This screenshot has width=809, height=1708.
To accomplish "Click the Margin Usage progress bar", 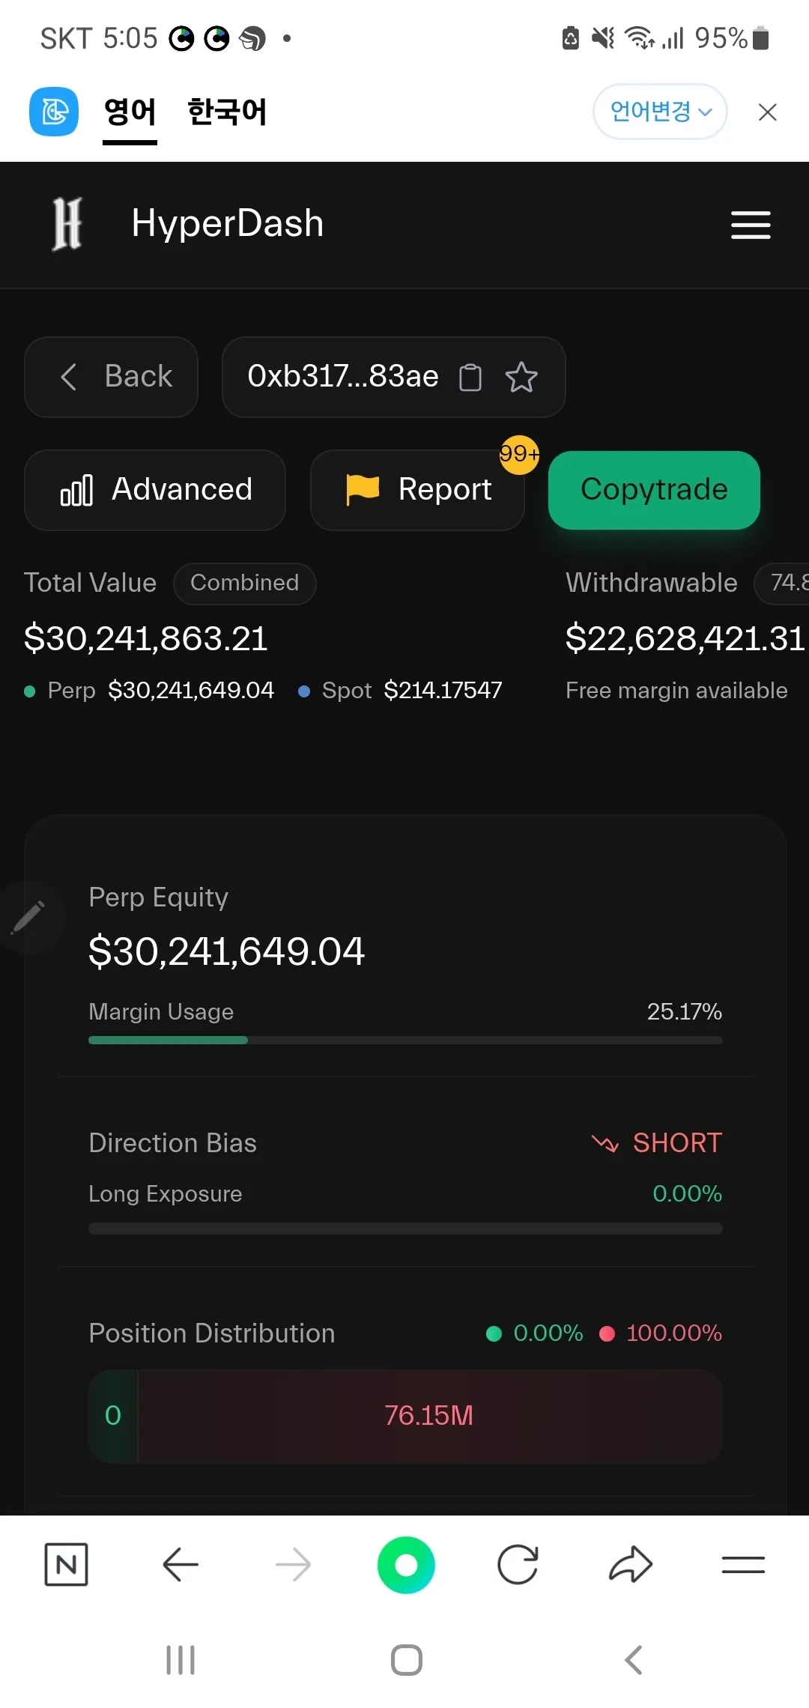I will (x=405, y=1040).
